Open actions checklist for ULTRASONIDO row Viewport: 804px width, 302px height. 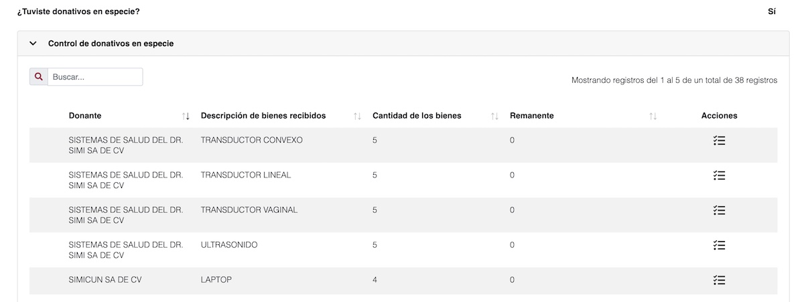[x=719, y=245]
